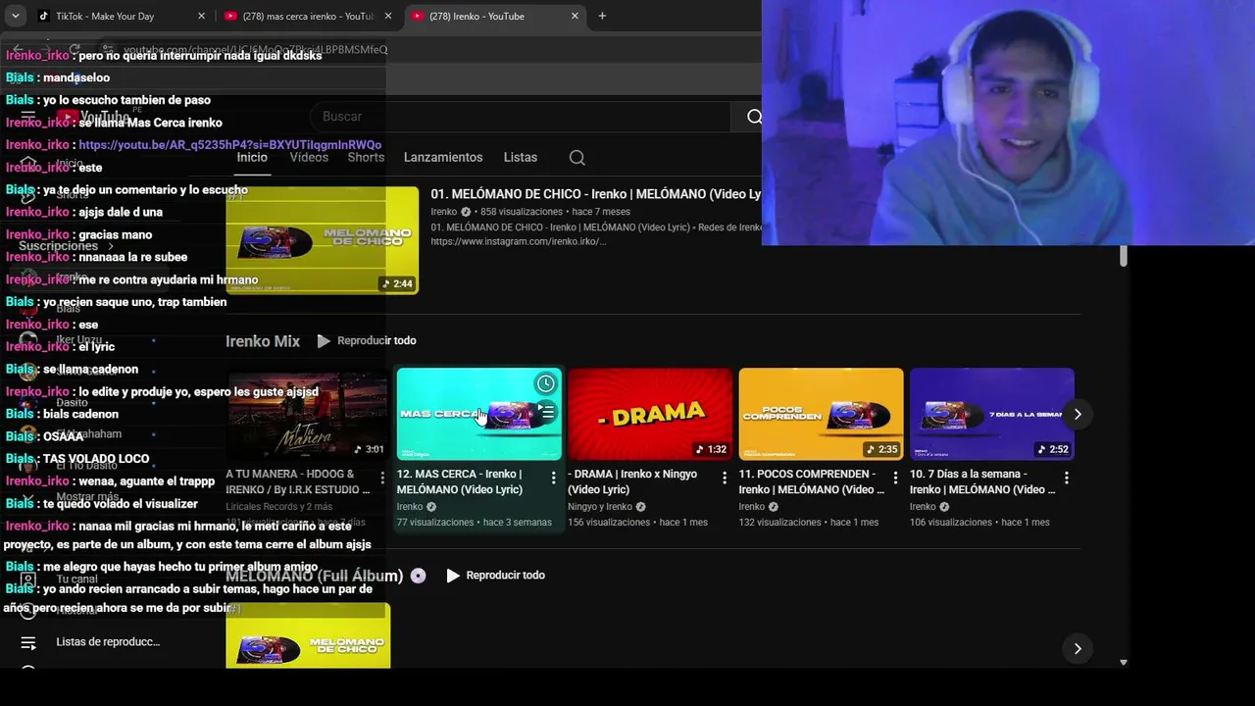Image resolution: width=1255 pixels, height=706 pixels.
Task: Open the channel's Inicio tab
Action: pyautogui.click(x=252, y=157)
